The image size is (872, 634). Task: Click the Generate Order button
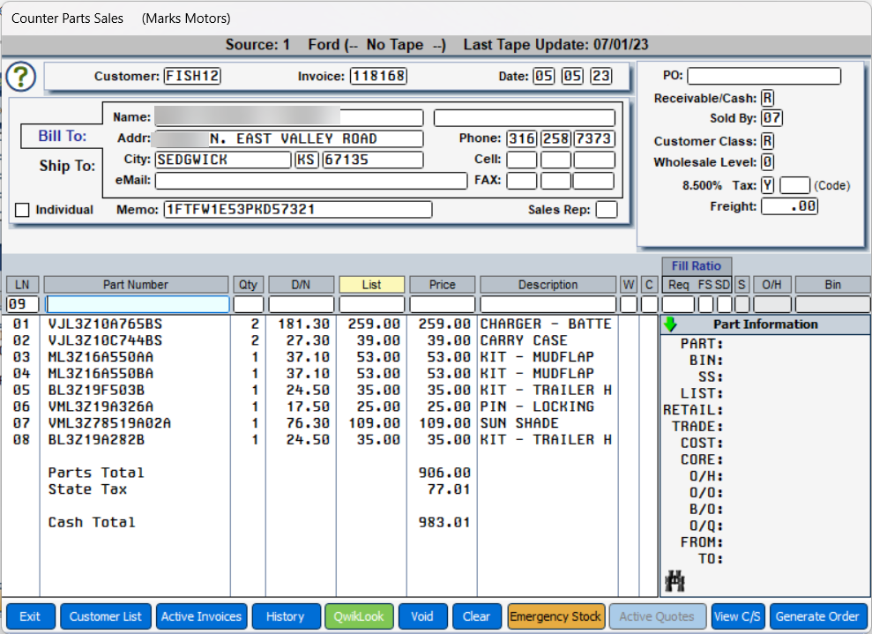click(817, 616)
